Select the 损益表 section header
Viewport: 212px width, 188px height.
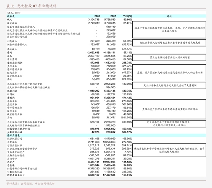pyautogui.click(x=11, y=16)
